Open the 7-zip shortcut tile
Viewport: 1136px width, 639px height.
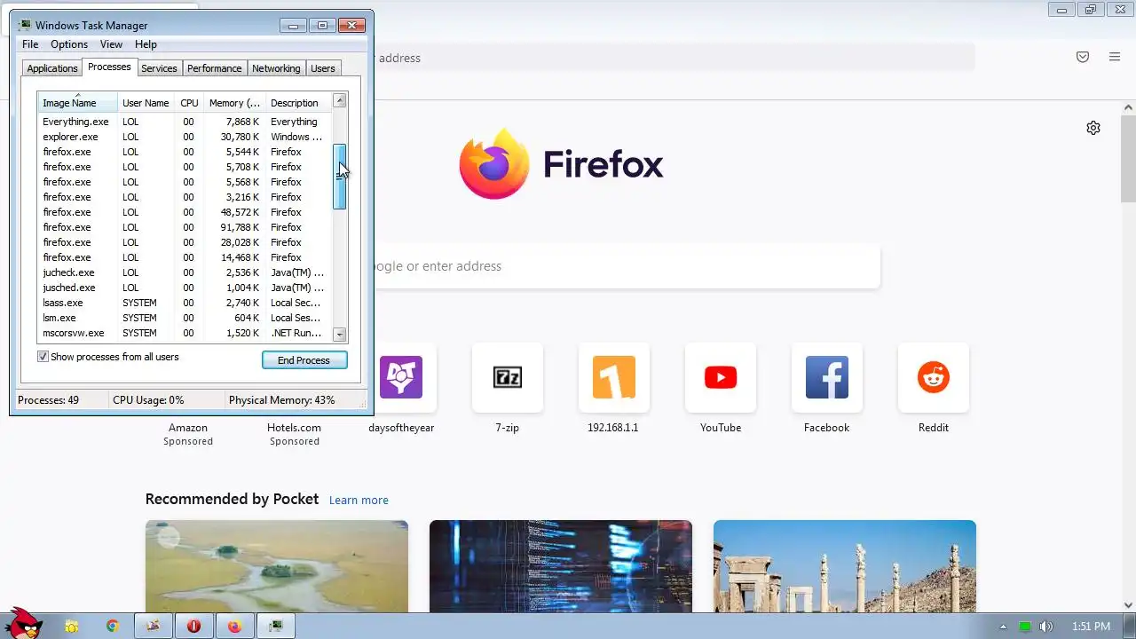508,377
